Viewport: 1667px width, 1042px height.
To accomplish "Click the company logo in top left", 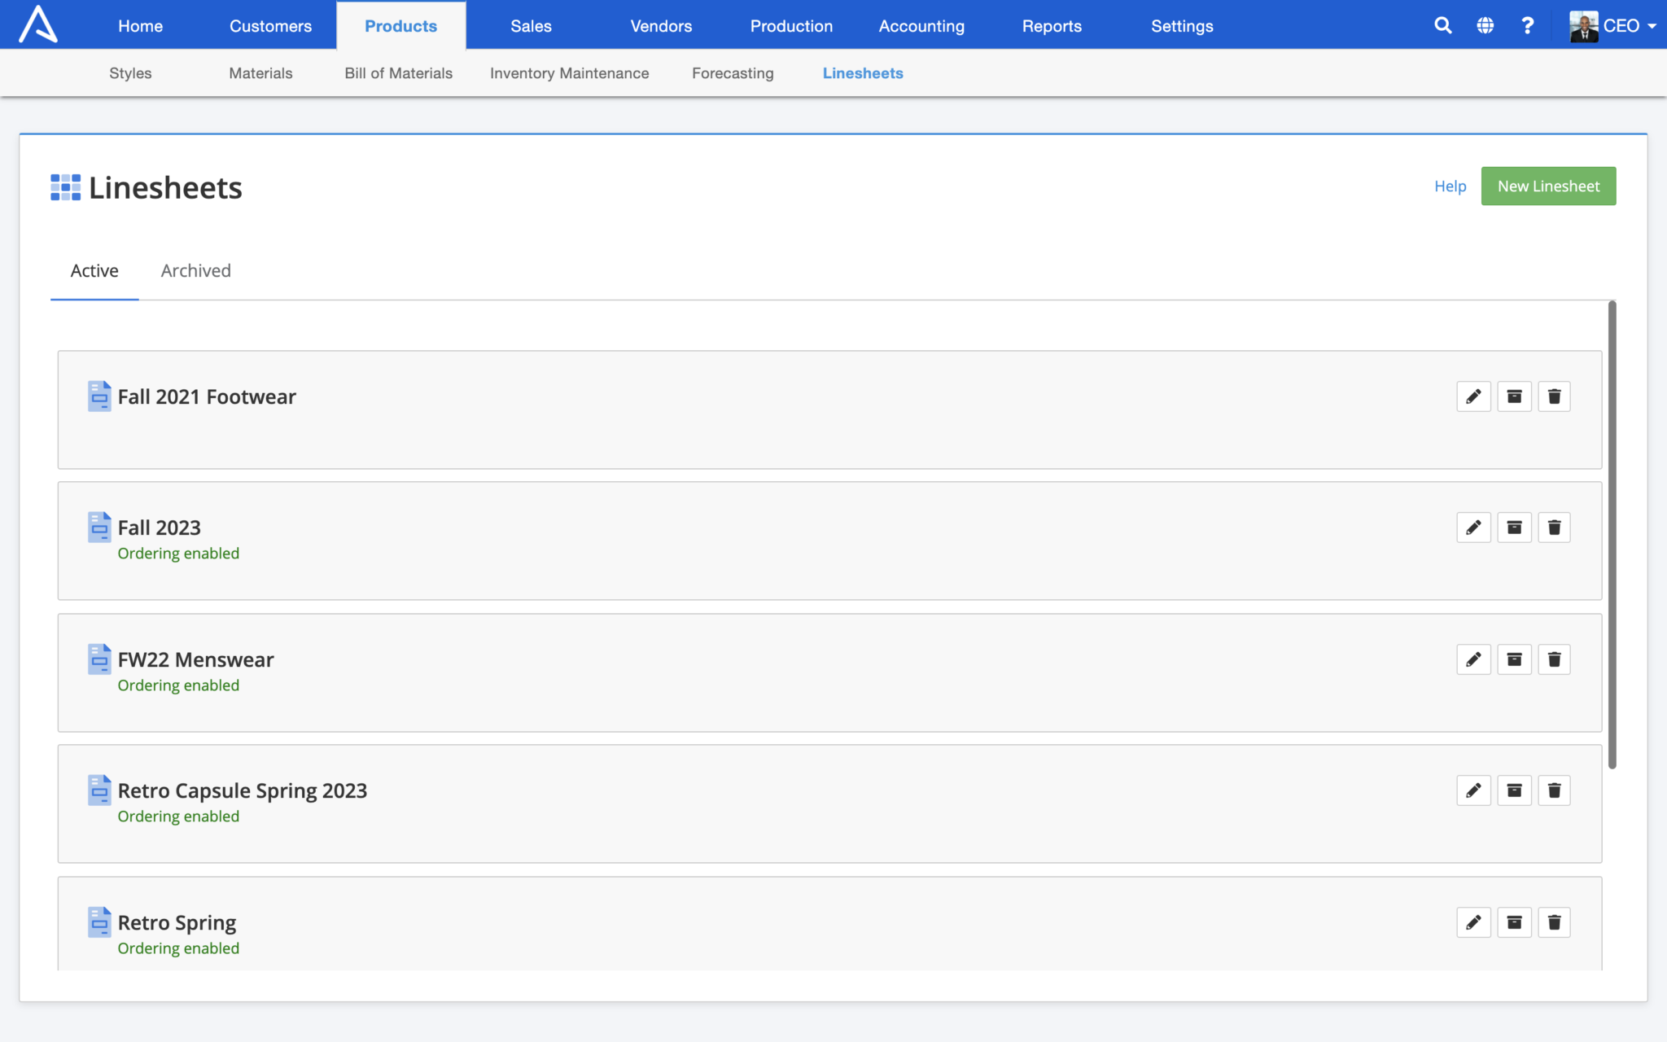I will pyautogui.click(x=38, y=24).
